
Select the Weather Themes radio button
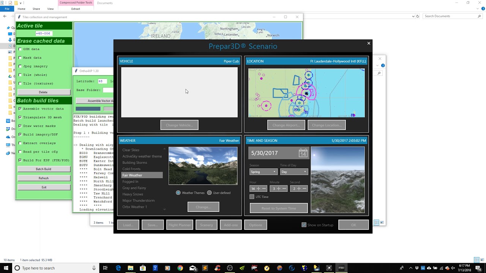tap(178, 193)
